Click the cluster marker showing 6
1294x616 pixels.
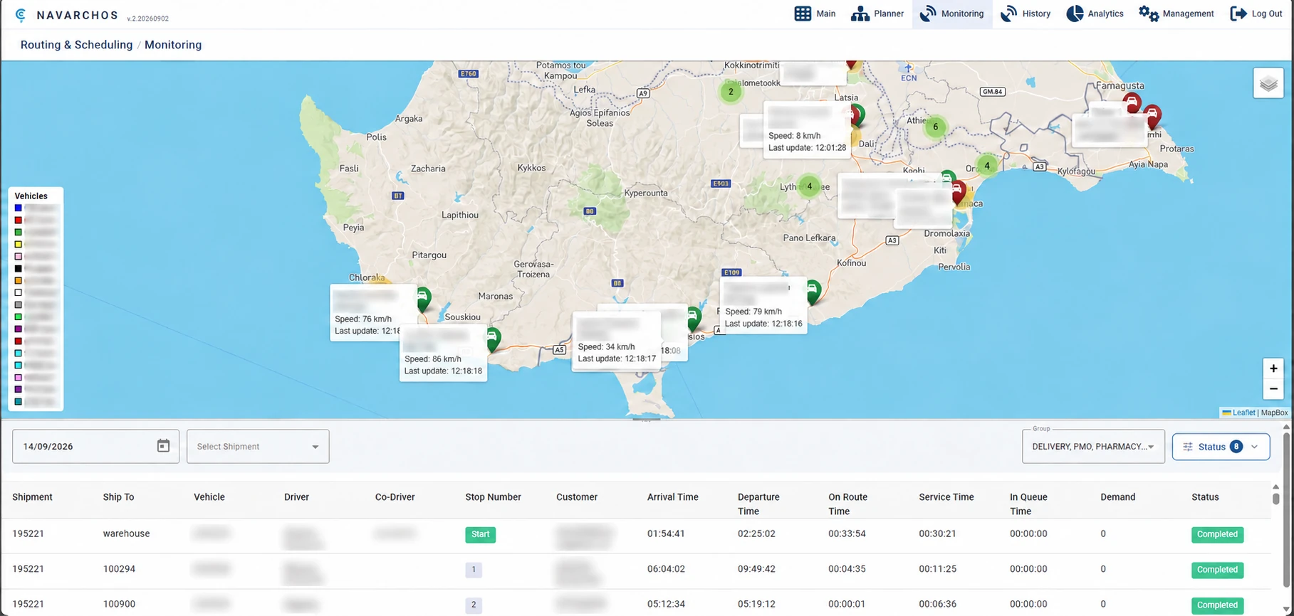coord(935,127)
